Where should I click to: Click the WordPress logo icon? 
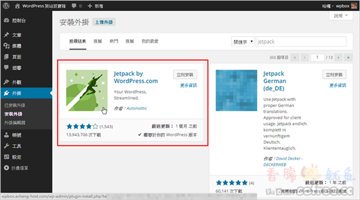pos(6,6)
